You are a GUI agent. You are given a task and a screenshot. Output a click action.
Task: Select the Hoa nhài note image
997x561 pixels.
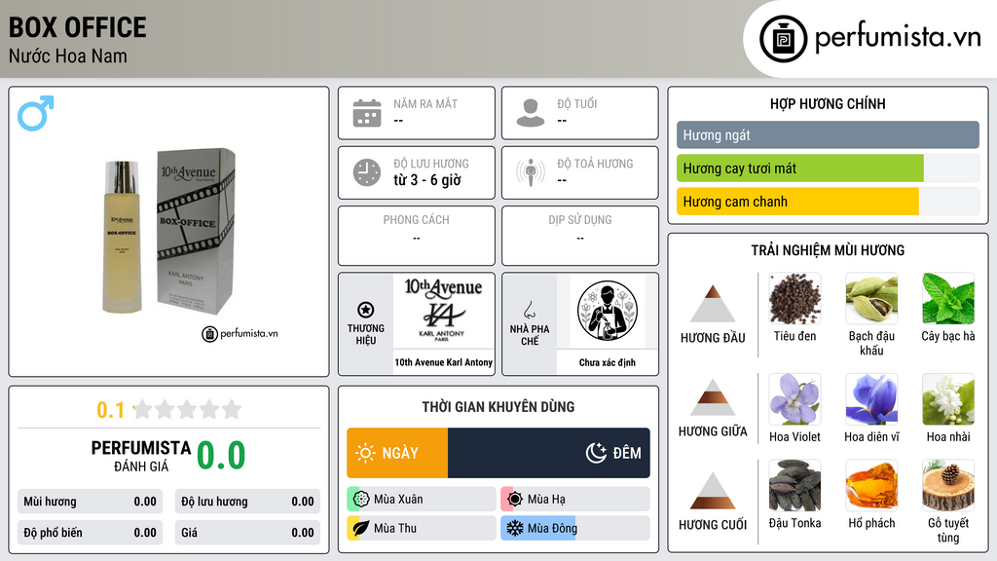948,399
